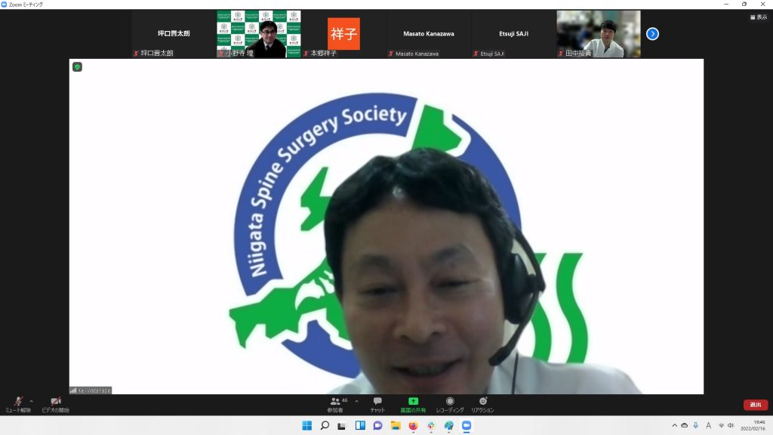Click microphone tray icon

[x=695, y=425]
